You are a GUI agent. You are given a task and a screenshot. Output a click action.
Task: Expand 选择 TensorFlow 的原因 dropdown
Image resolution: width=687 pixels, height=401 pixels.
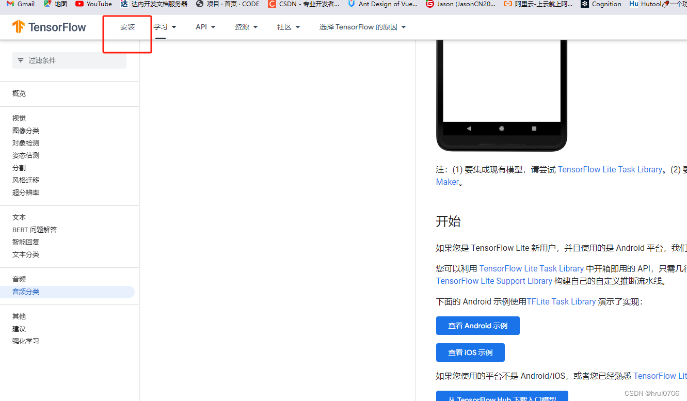(362, 27)
